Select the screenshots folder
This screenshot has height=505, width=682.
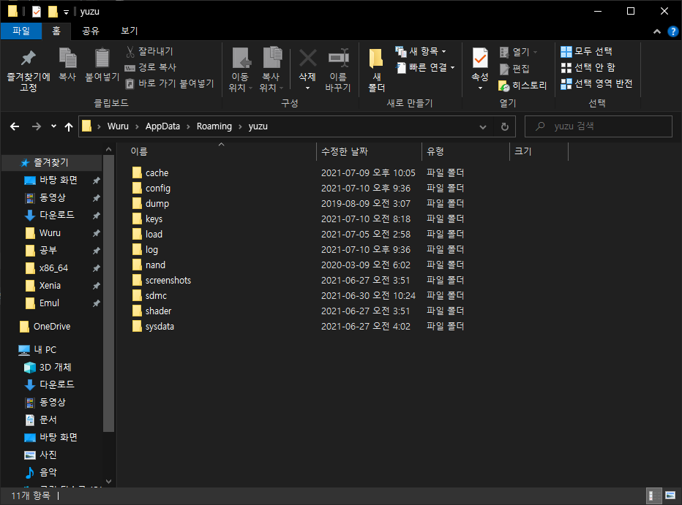click(162, 280)
